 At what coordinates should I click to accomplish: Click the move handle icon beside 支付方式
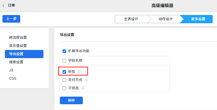pyautogui.click(x=87, y=80)
